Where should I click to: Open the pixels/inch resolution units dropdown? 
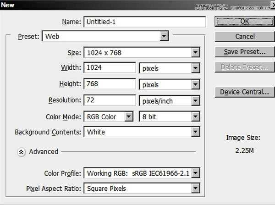click(x=170, y=101)
